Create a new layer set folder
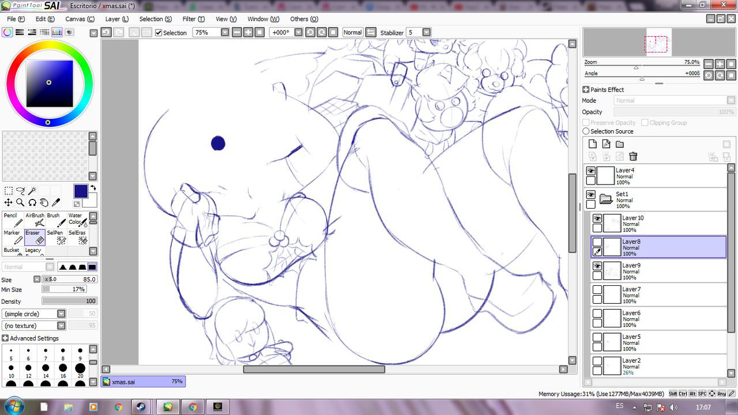This screenshot has height=415, width=738. (x=620, y=144)
